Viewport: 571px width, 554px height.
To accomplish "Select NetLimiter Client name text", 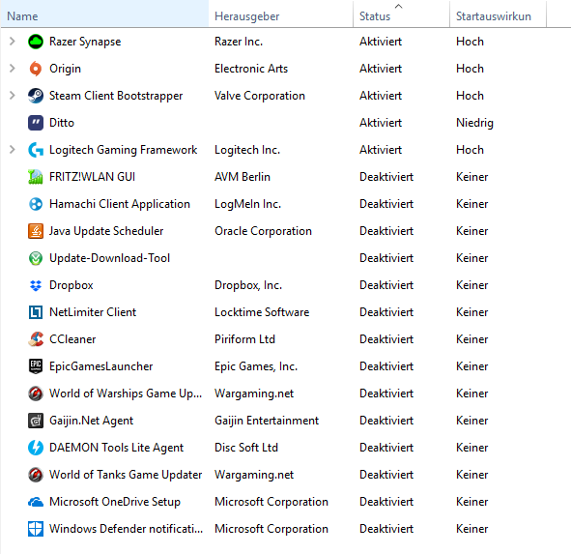I will pyautogui.click(x=93, y=312).
